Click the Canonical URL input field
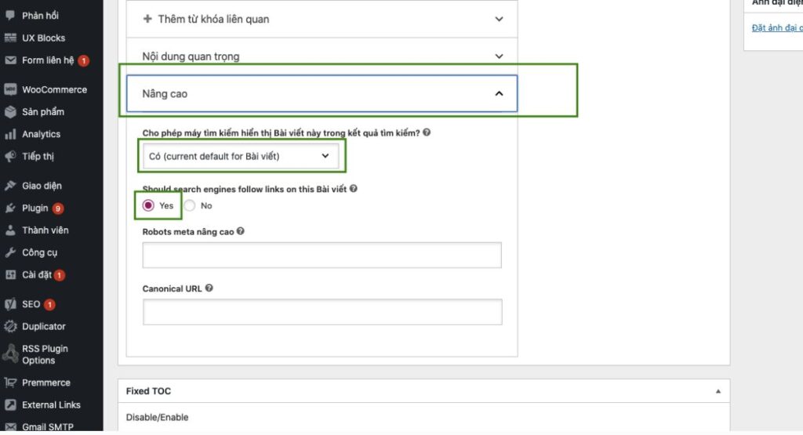The width and height of the screenshot is (803, 435). [322, 312]
